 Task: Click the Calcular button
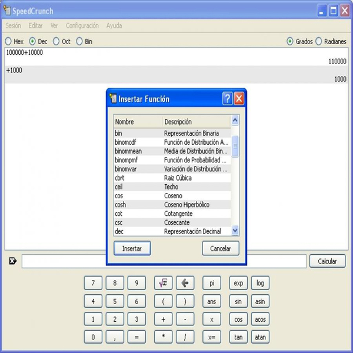tap(327, 261)
